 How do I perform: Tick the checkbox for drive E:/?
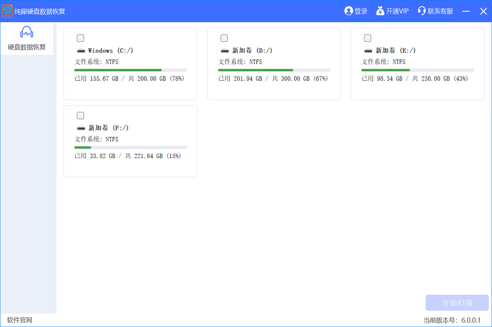[368, 38]
